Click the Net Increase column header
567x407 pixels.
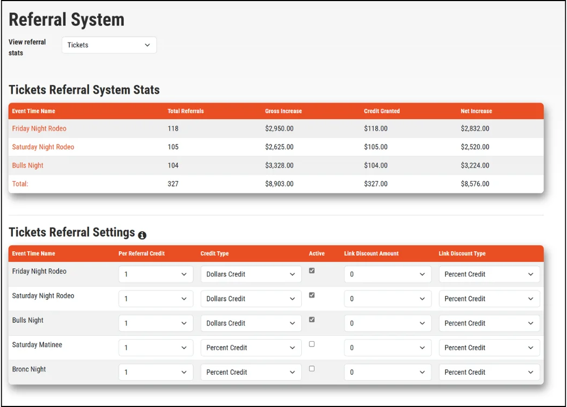click(x=476, y=111)
